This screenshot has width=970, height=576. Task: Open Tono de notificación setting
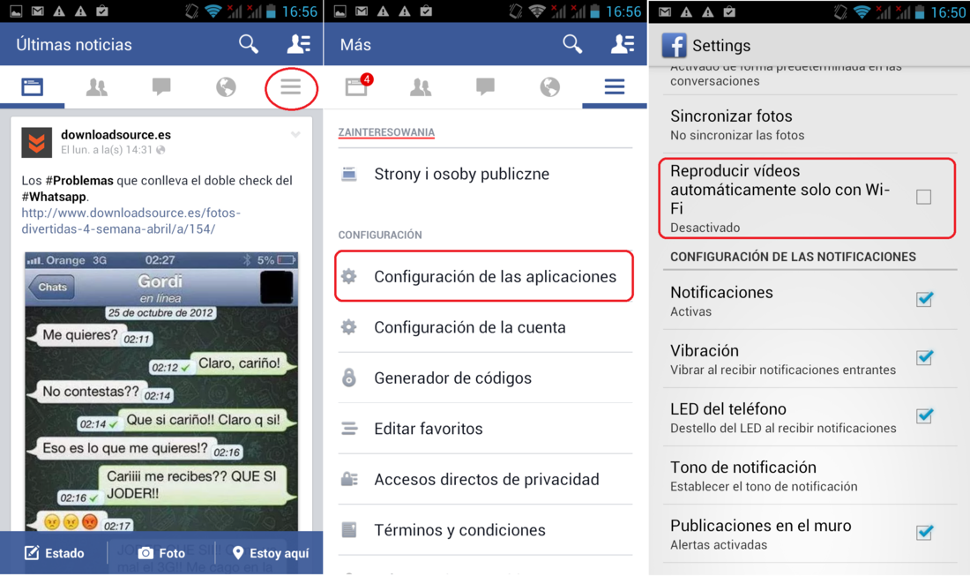pos(810,475)
